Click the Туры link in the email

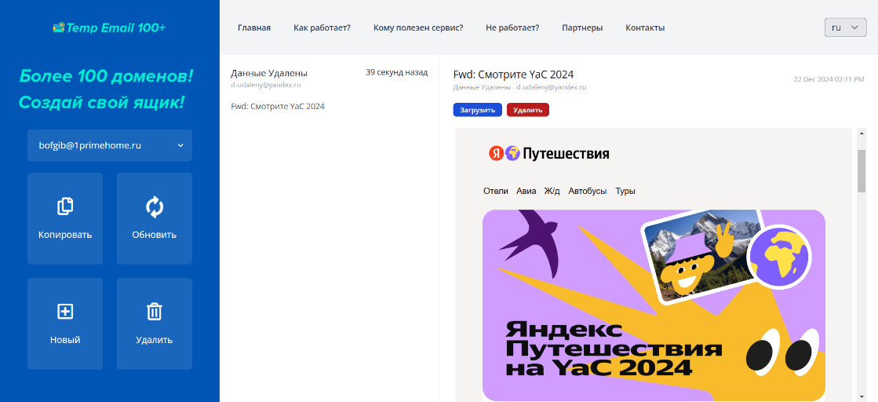[x=625, y=192]
